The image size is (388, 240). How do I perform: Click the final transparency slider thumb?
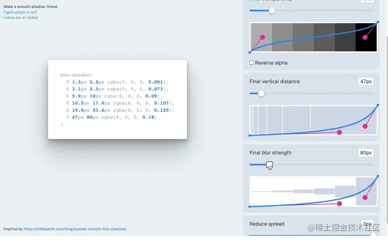click(272, 10)
